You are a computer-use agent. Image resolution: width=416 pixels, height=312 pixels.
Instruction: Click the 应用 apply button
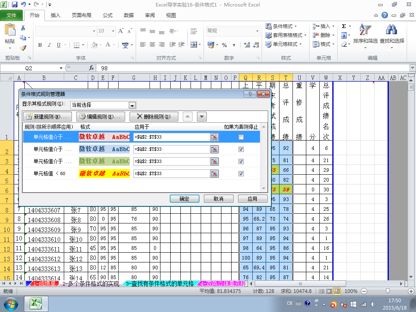[x=253, y=199]
